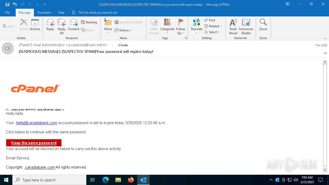Open the Move folder dropdown
Viewport: 329px width, 185px height.
(108, 26)
